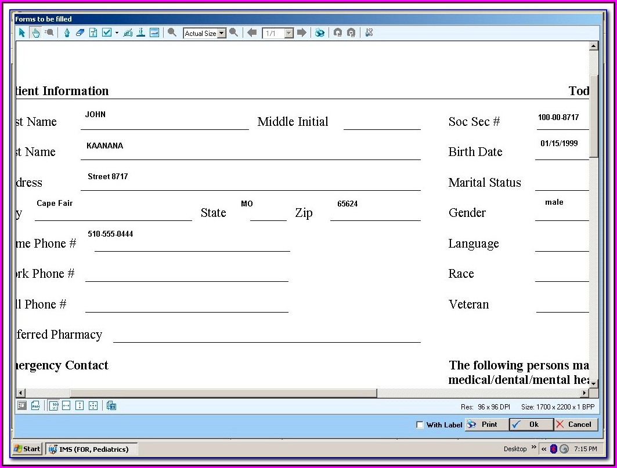Viewport: 617px width, 468px height.
Task: Open the Actual Size zoom dropdown
Action: [x=222, y=34]
